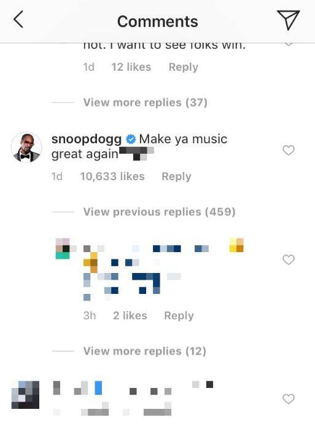This screenshot has height=431, width=315.
Task: Go back using the left arrow icon
Action: [18, 20]
